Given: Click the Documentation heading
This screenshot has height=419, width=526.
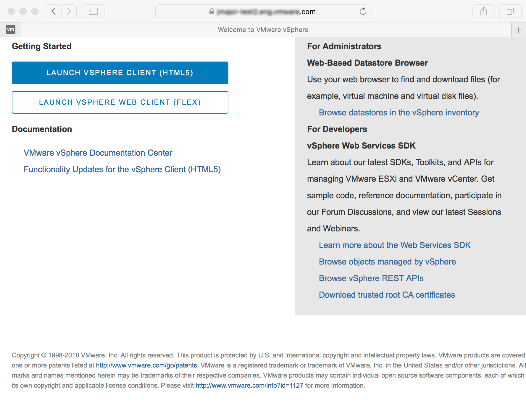Looking at the screenshot, I should [42, 129].
